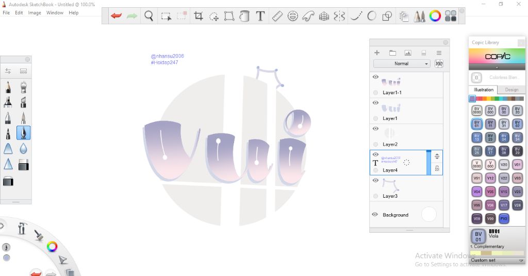Add an image layer
Image resolution: width=528 pixels, height=276 pixels.
(408, 53)
